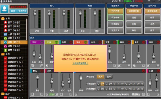
Task: Select 歌厅唱歌 (01) preset
Action: tap(14, 97)
